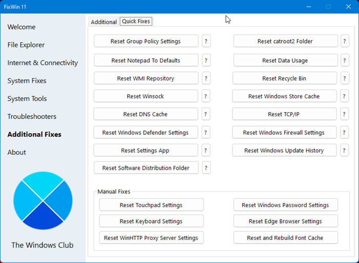Open help for Reset Software Distribution Folder
Image resolution: width=359 pixels, height=263 pixels.
point(206,168)
